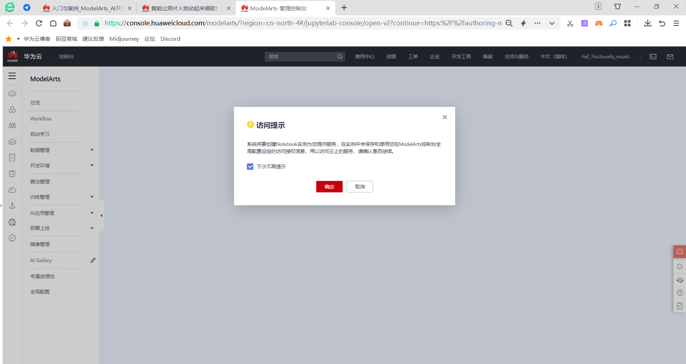Viewport: 686px width, 364px height.
Task: Click the smiley satisfaction icon
Action: click(x=680, y=266)
